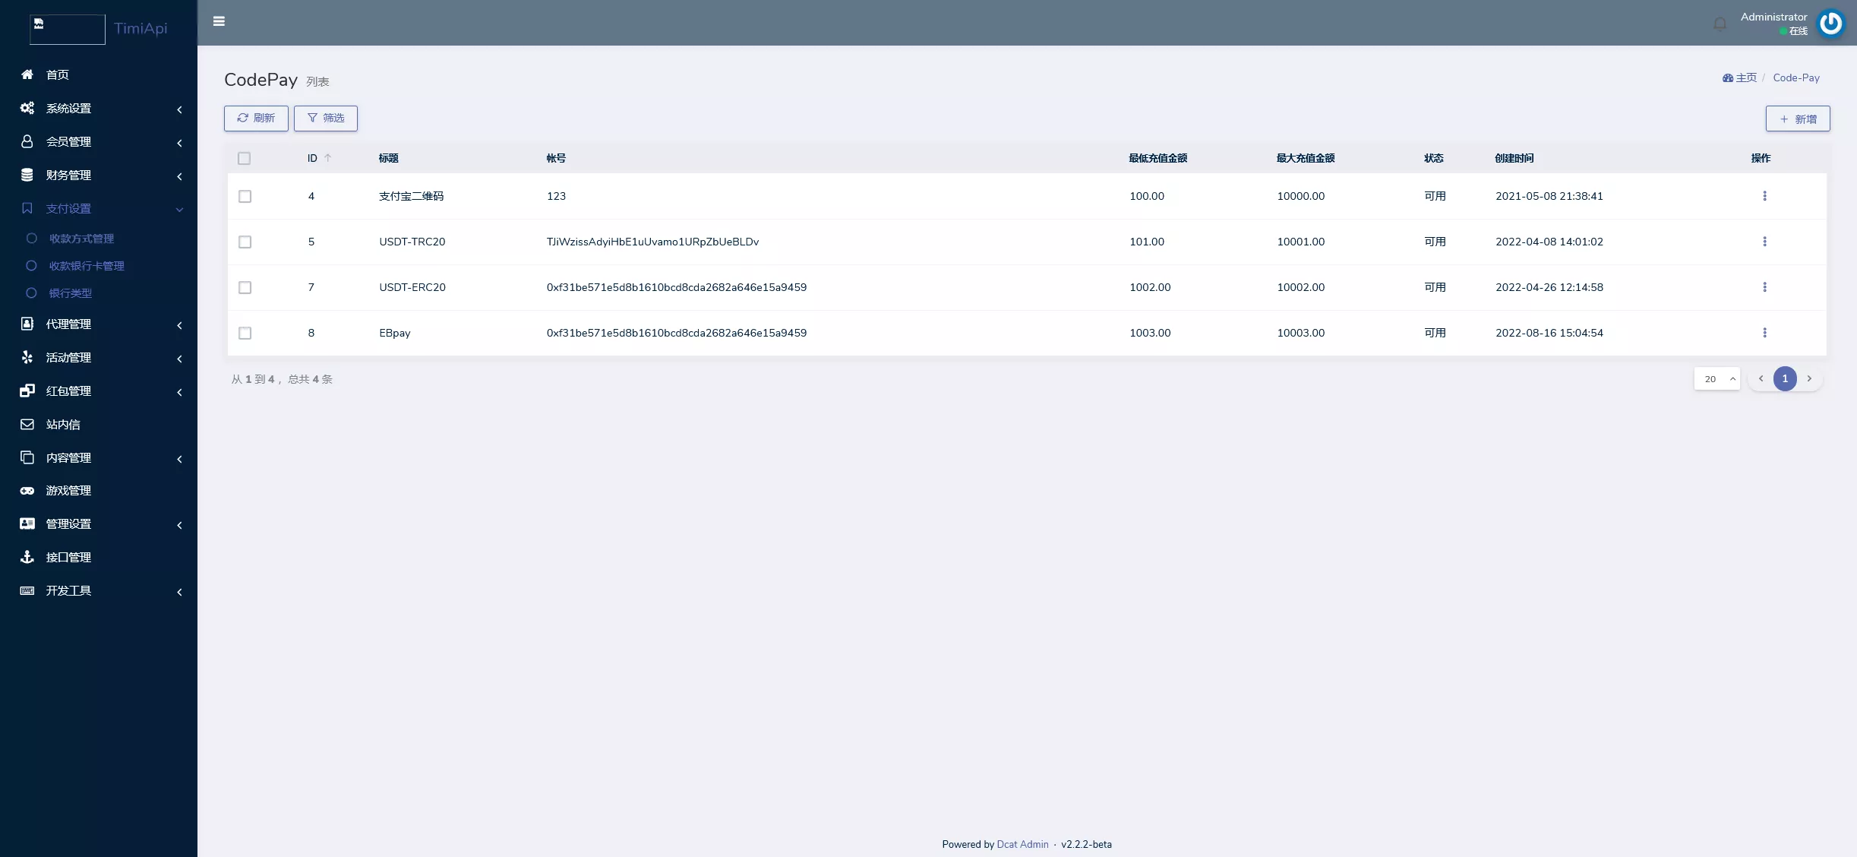Open the 20 per-page dropdown

click(1716, 379)
